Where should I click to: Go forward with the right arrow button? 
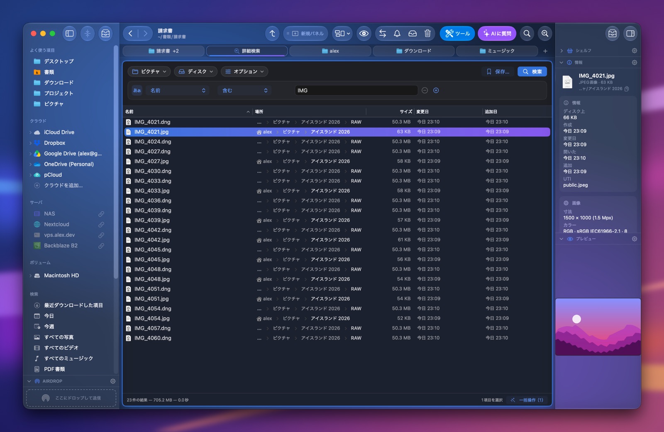click(145, 34)
